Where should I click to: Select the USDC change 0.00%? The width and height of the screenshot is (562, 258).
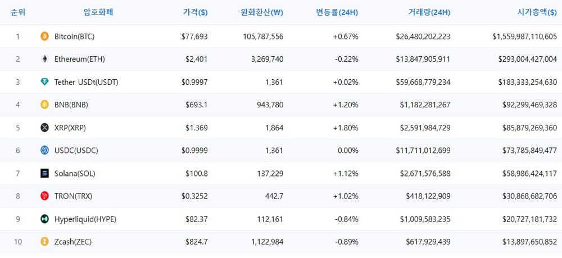pyautogui.click(x=348, y=151)
